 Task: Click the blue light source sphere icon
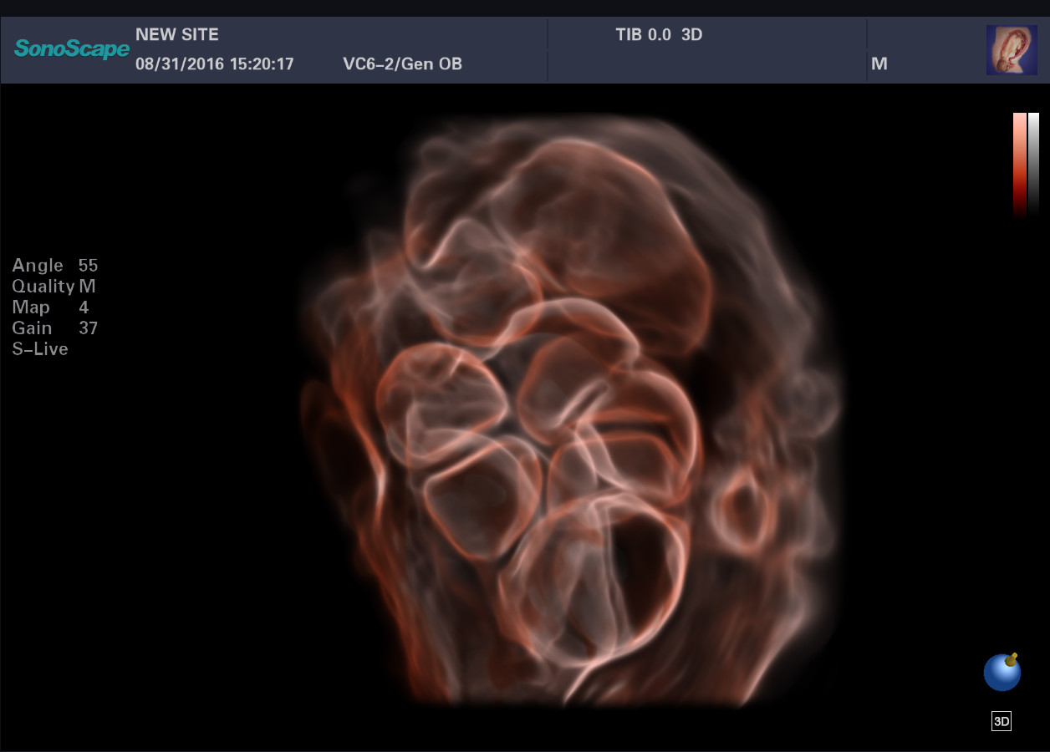tap(1002, 673)
